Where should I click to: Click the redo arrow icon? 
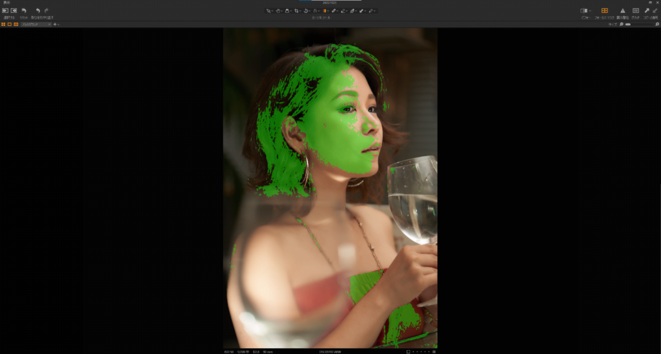click(46, 10)
